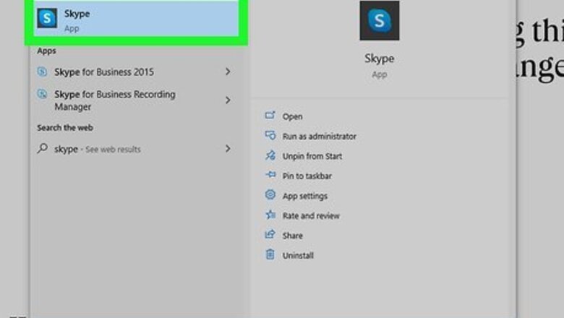The height and width of the screenshot is (318, 564).
Task: Open App settings for Skype
Action: click(x=304, y=196)
